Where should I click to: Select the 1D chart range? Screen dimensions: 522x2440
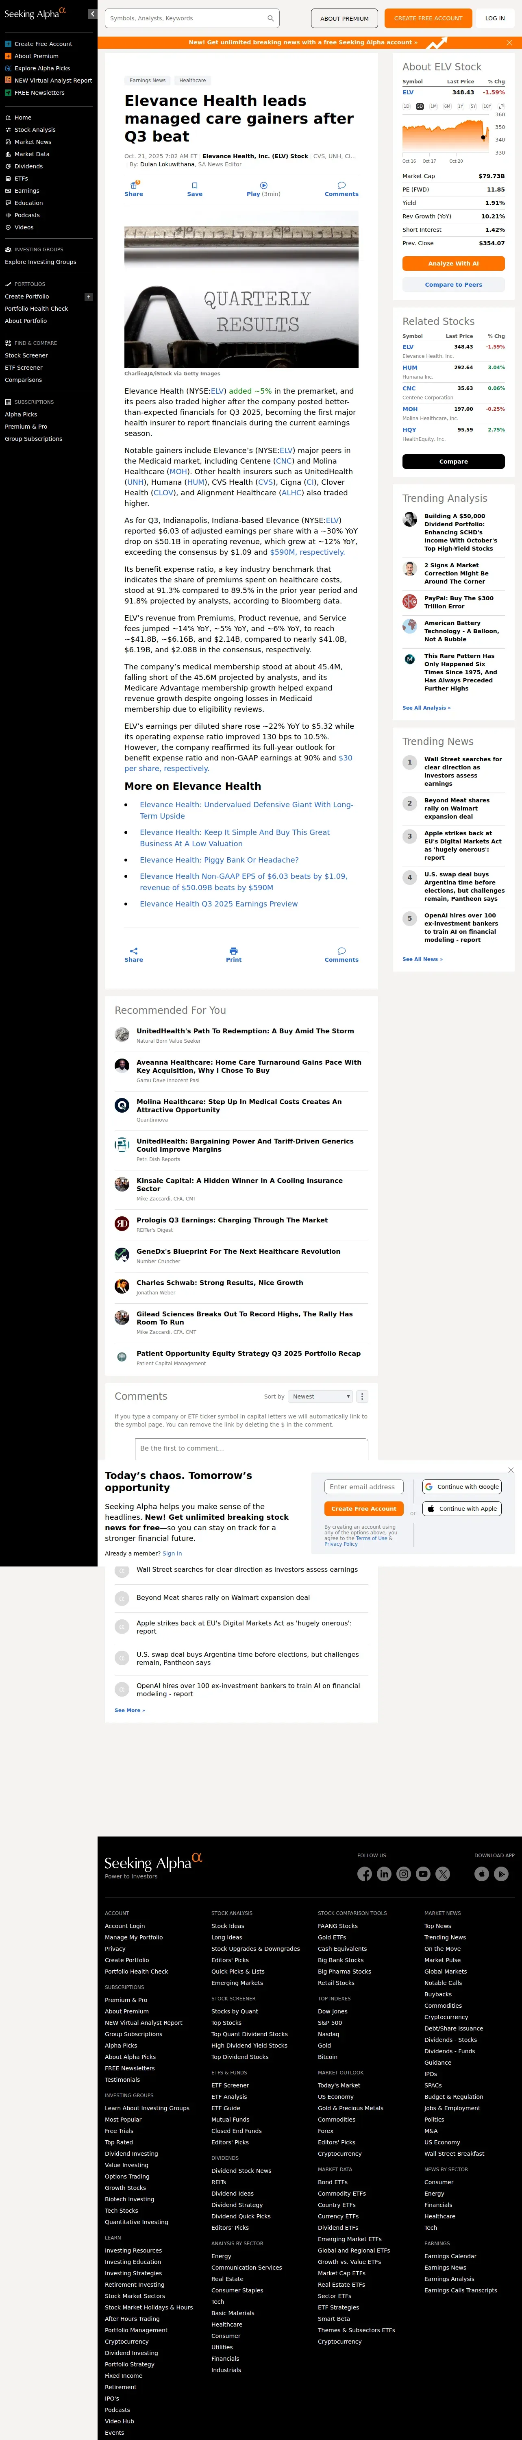click(407, 106)
